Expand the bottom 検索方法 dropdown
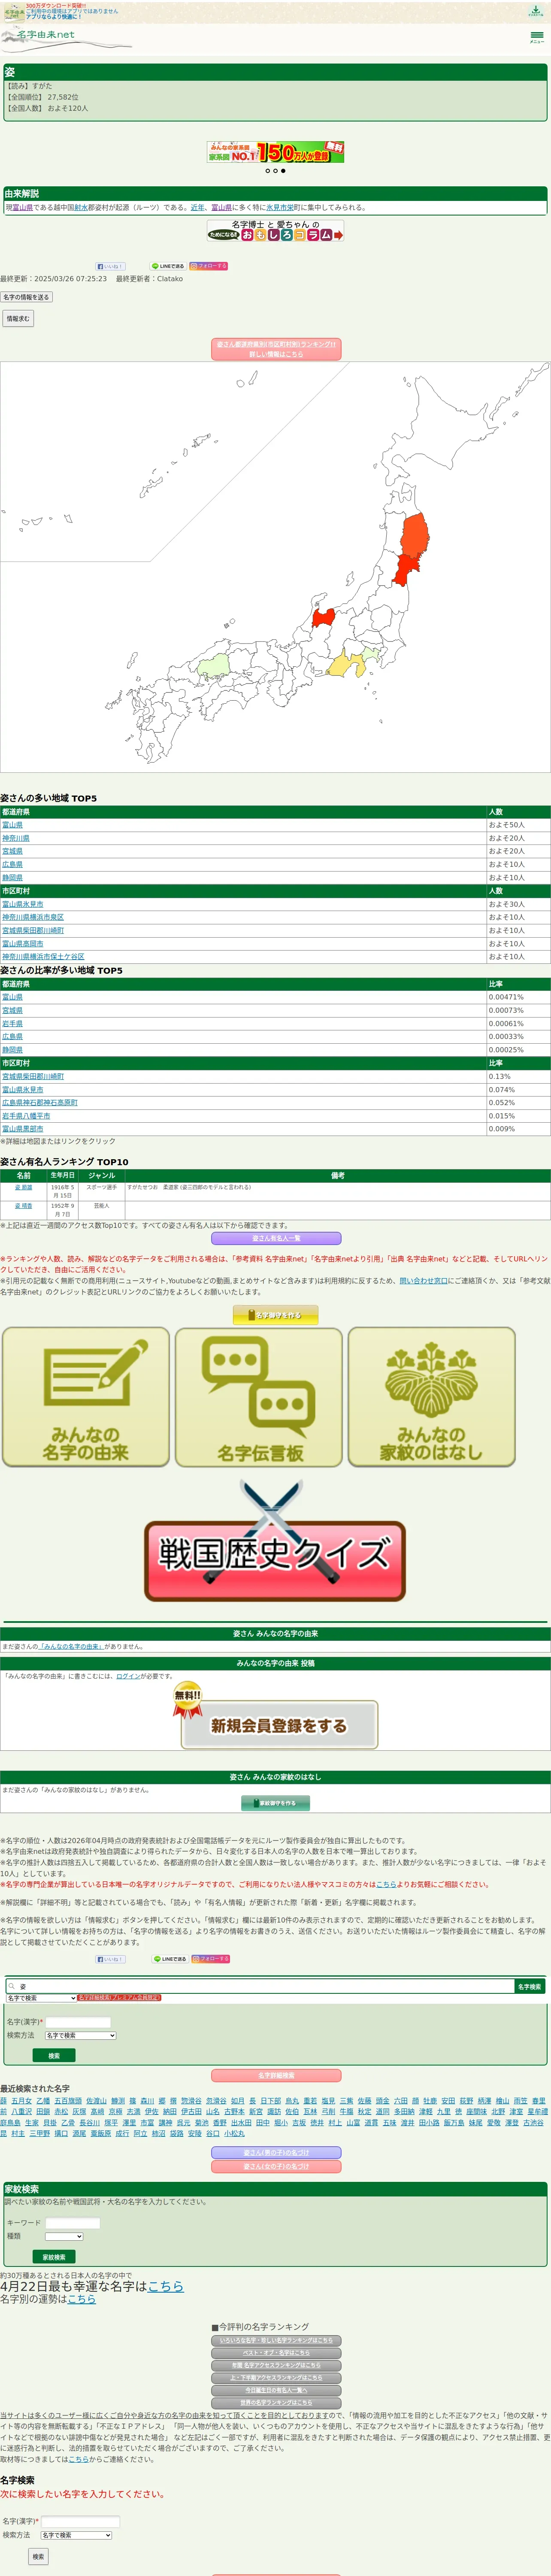 pyautogui.click(x=76, y=2535)
